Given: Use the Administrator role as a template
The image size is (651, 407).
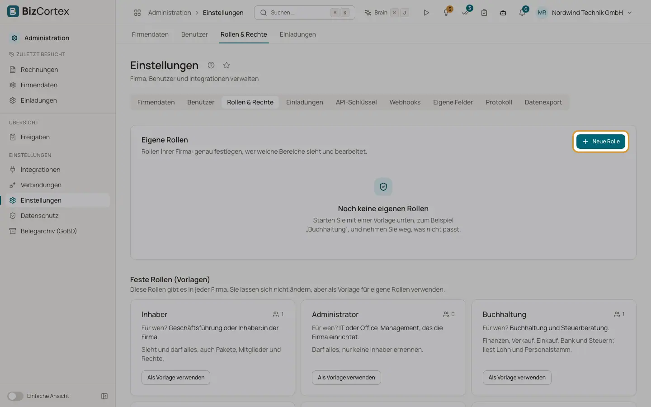Looking at the screenshot, I should (346, 378).
